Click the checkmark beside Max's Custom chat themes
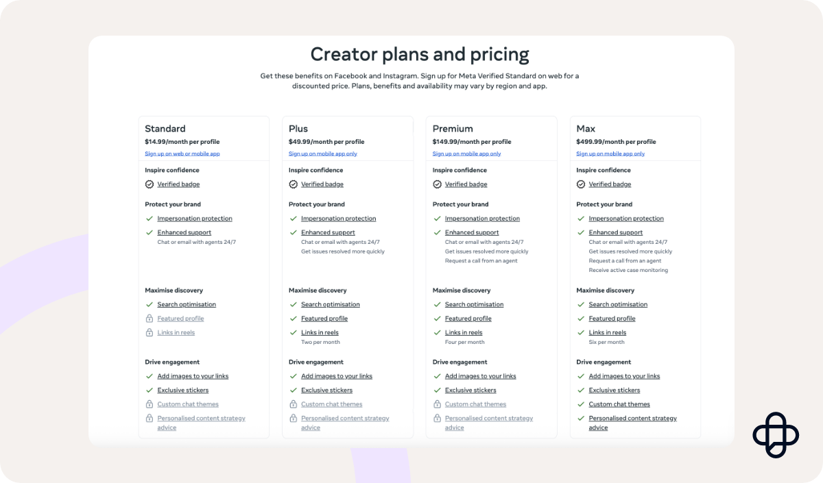The height and width of the screenshot is (483, 823). pos(581,404)
